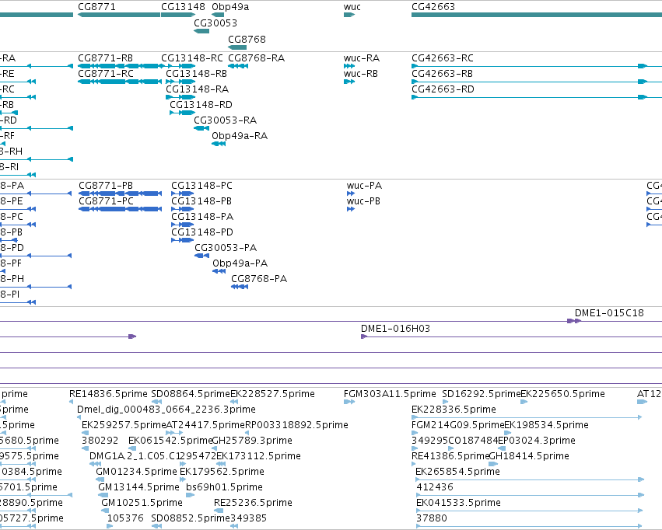Click the GM01234.5prime EST label

[x=137, y=472]
